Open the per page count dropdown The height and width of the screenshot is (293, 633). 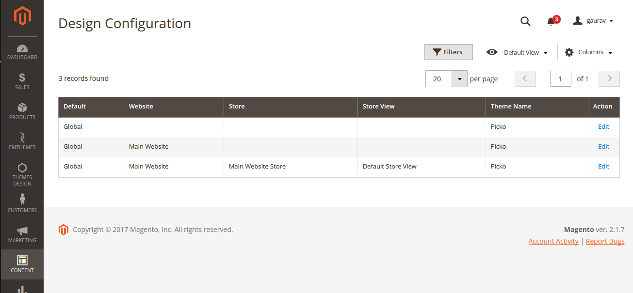pos(459,78)
